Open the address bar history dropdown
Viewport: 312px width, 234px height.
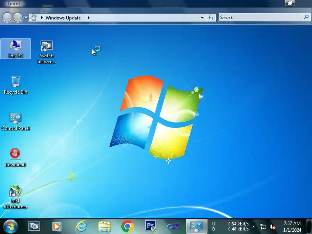point(202,18)
